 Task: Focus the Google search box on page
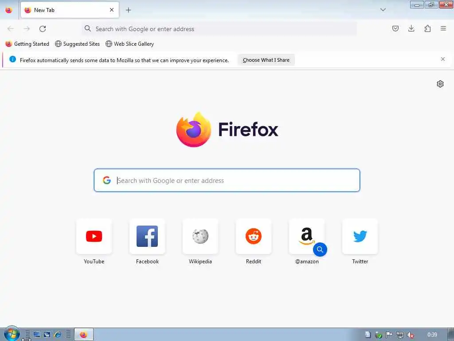pyautogui.click(x=227, y=180)
